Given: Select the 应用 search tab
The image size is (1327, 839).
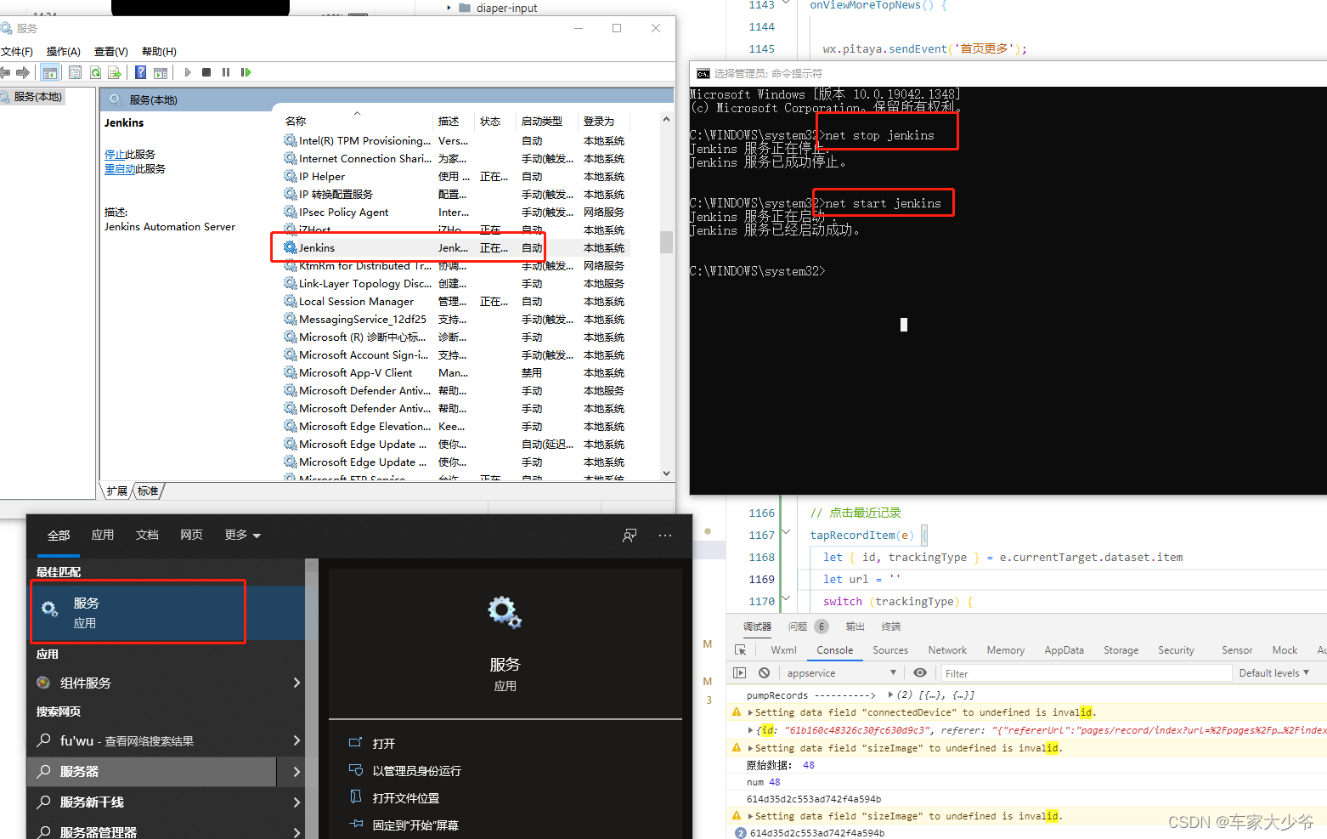Looking at the screenshot, I should point(103,535).
